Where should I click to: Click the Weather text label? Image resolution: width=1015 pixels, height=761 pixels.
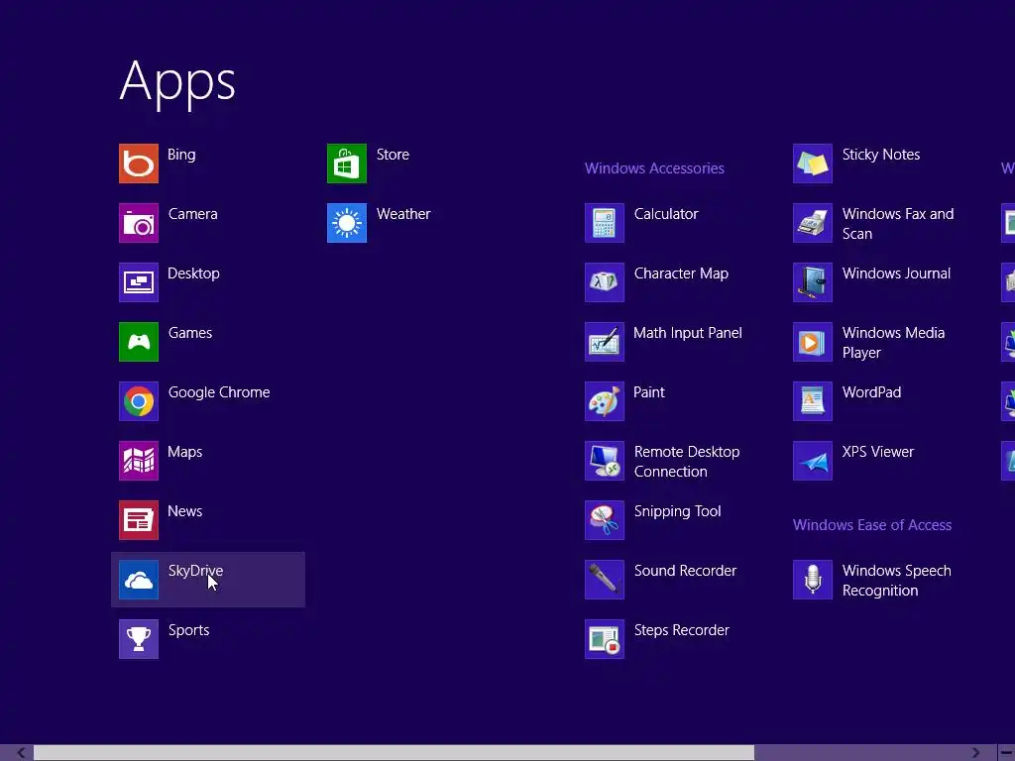point(403,214)
